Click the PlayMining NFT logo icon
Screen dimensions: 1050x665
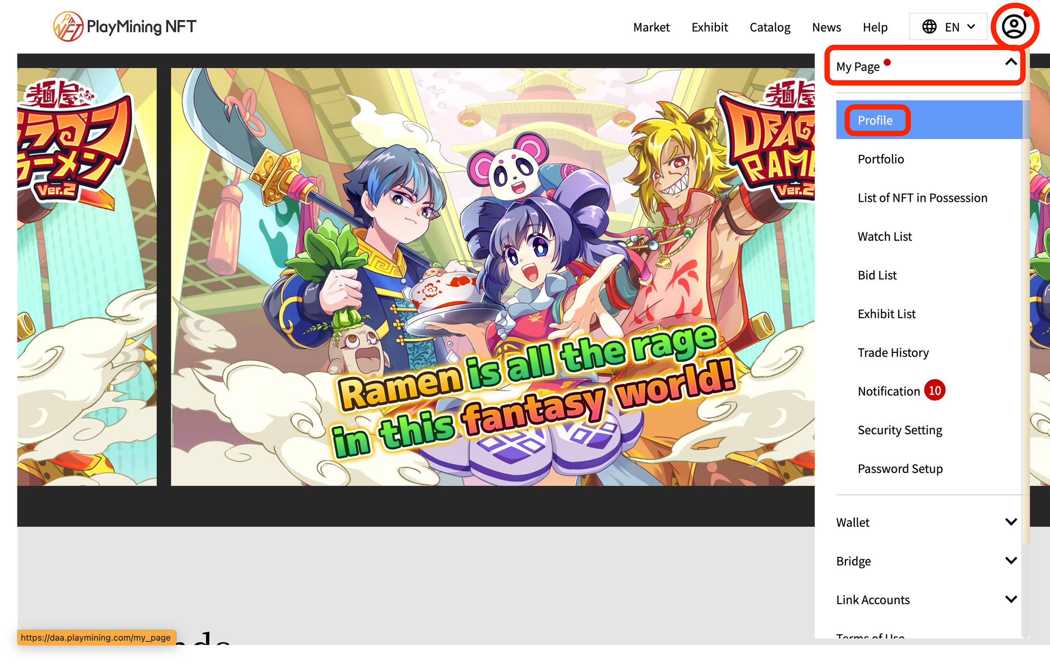coord(68,27)
